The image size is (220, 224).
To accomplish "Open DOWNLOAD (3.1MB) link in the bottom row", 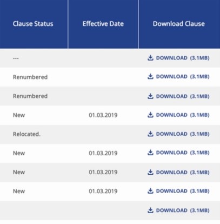I will pos(178,210).
